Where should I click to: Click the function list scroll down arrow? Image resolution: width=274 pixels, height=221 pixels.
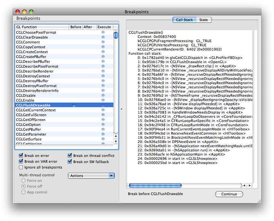point(116,142)
